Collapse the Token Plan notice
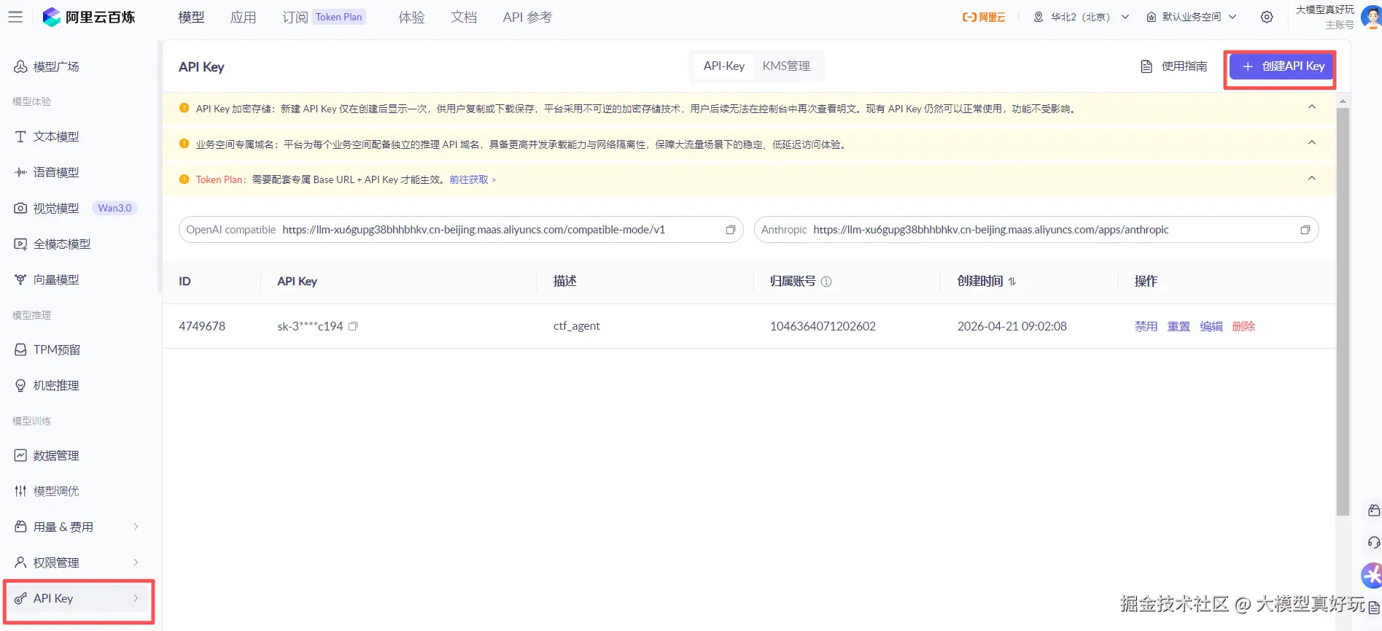Image resolution: width=1382 pixels, height=631 pixels. (1312, 179)
